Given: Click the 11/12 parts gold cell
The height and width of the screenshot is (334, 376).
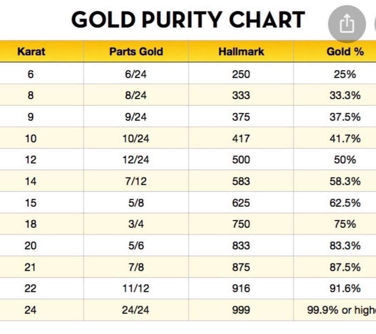Looking at the screenshot, I should (136, 288).
